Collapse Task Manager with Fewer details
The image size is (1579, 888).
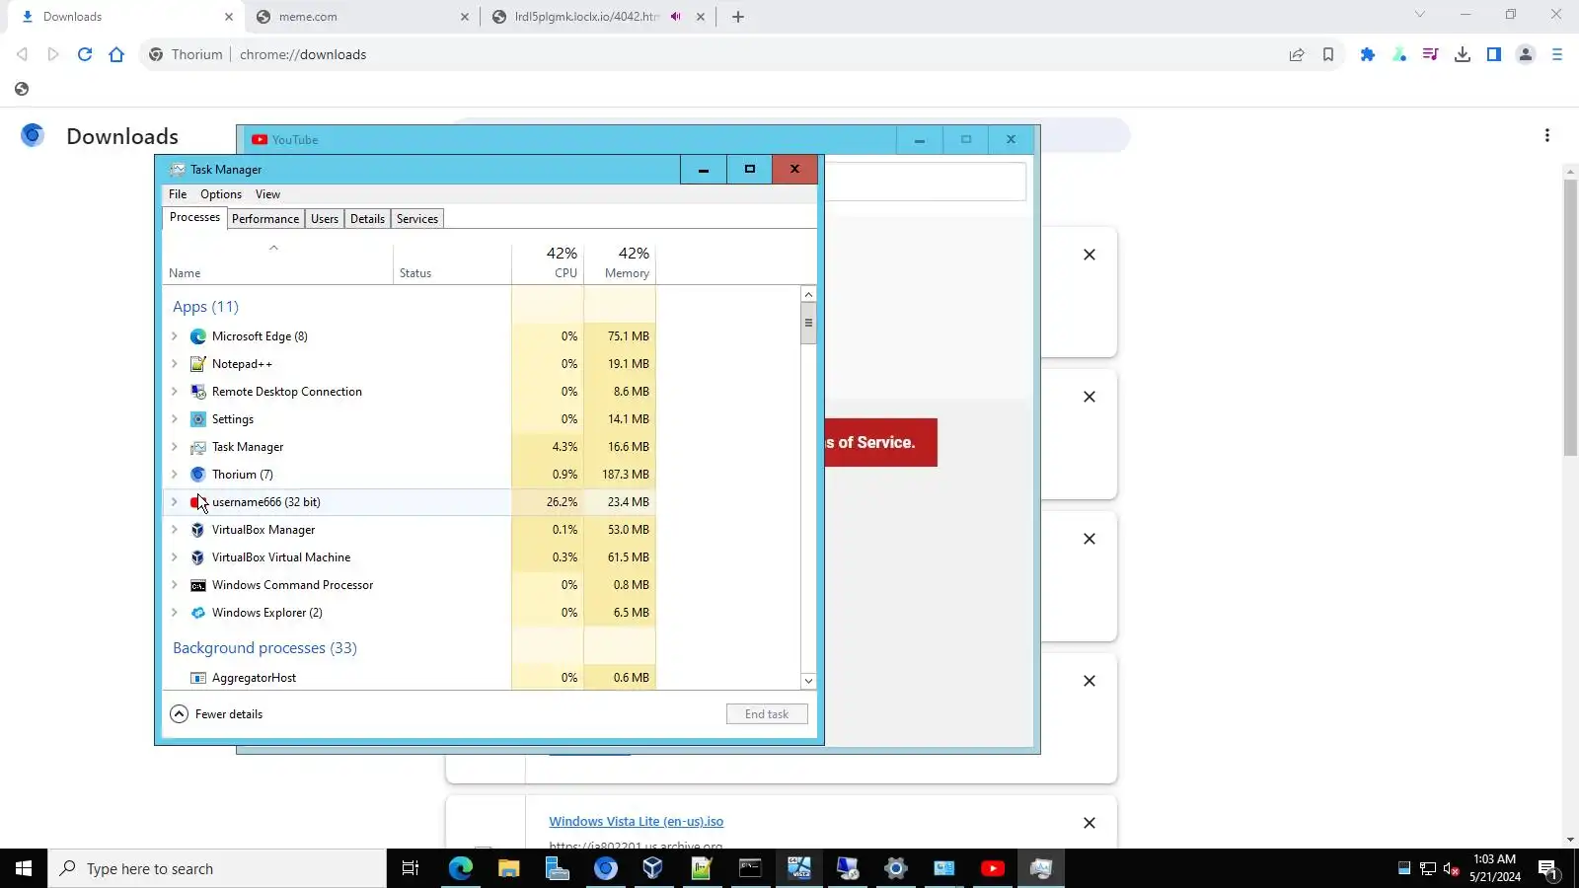coord(216,713)
